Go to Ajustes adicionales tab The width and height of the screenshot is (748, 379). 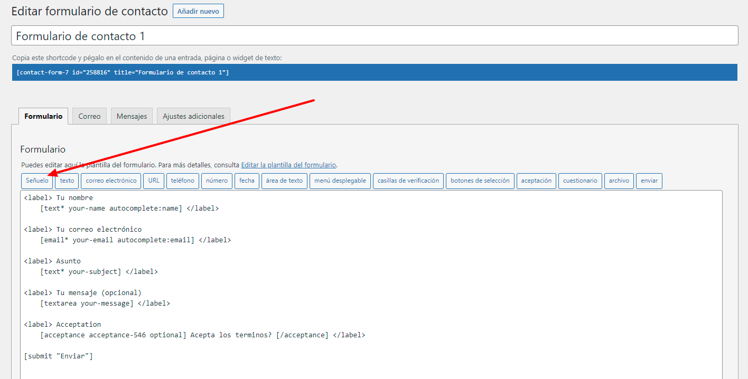[193, 116]
